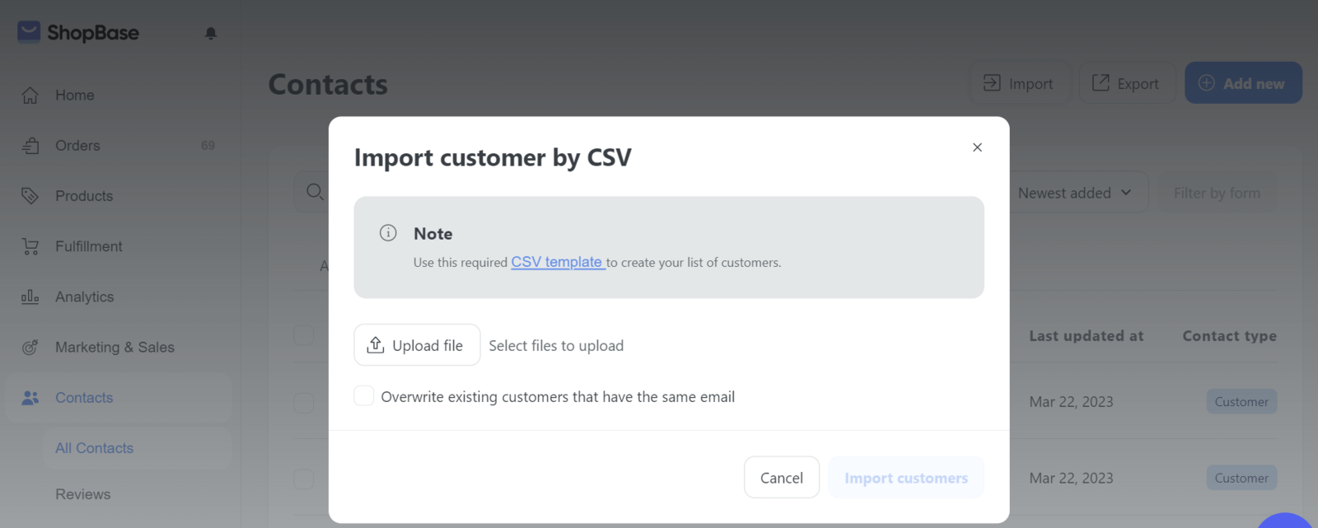Cancel the import dialog
The width and height of the screenshot is (1318, 528).
click(782, 478)
